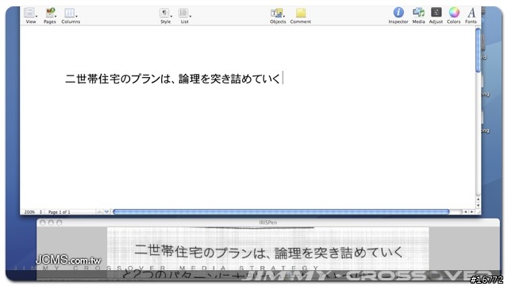Click scanned text image in IRISPen window
The height and width of the screenshot is (286, 508).
point(268,253)
